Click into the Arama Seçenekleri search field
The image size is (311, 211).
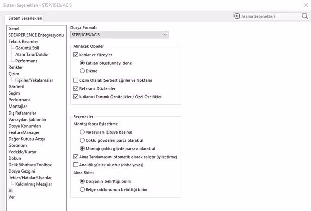[270, 16]
